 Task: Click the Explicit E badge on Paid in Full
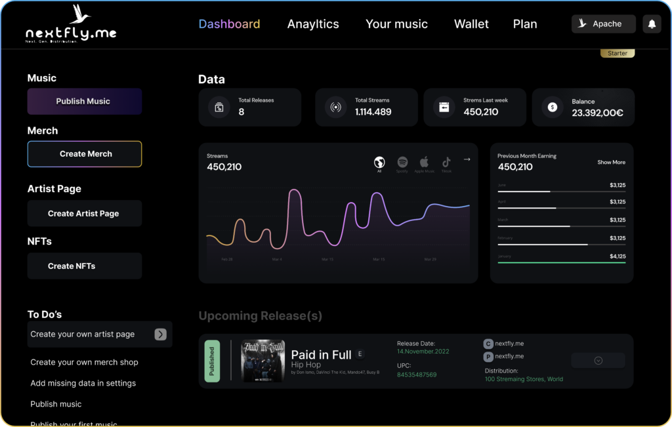point(360,354)
